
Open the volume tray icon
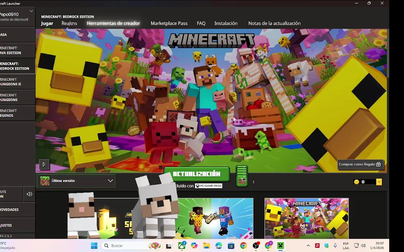pos(363,246)
